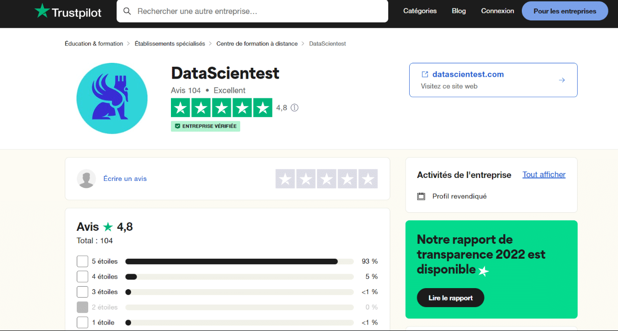The width and height of the screenshot is (618, 331).
Task: Click the search magnifier icon
Action: pos(127,11)
